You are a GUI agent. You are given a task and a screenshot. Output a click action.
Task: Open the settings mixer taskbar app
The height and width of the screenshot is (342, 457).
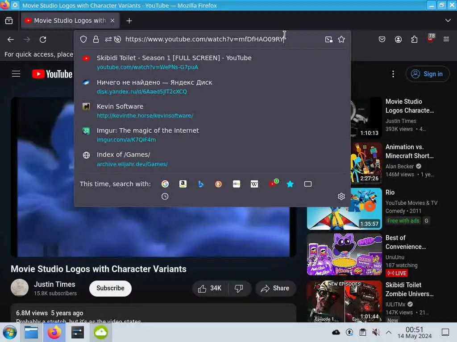point(78,332)
